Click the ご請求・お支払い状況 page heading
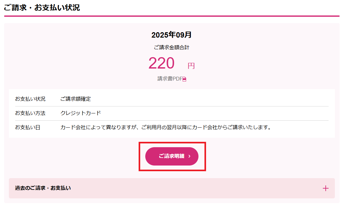Viewport: 345px width, 205px height. pyautogui.click(x=42, y=8)
